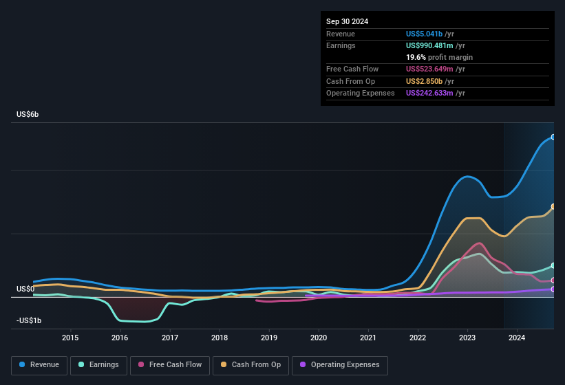Click the 2015 x-axis label

point(70,338)
